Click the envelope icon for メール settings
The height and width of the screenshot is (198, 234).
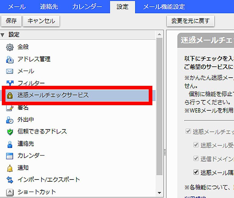coord(10,72)
